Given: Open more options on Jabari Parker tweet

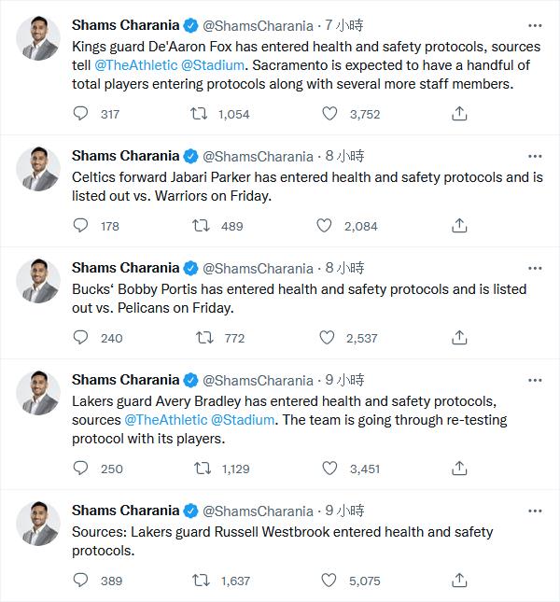Looking at the screenshot, I should tap(535, 156).
